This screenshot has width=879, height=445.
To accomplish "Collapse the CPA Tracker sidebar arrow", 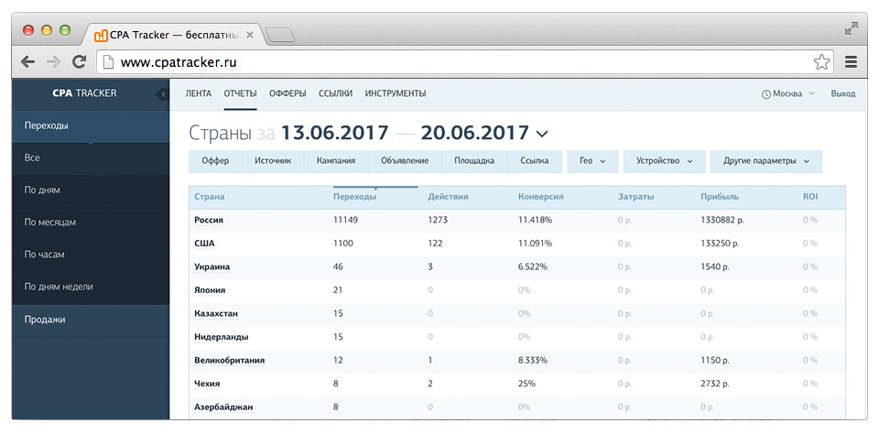I will pos(163,94).
